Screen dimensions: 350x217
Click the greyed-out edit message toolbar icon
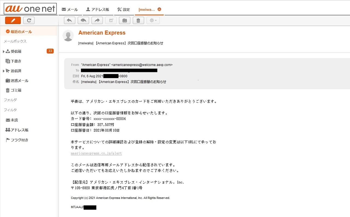(111, 20)
